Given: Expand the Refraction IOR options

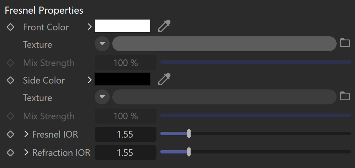Looking at the screenshot, I should point(26,153).
